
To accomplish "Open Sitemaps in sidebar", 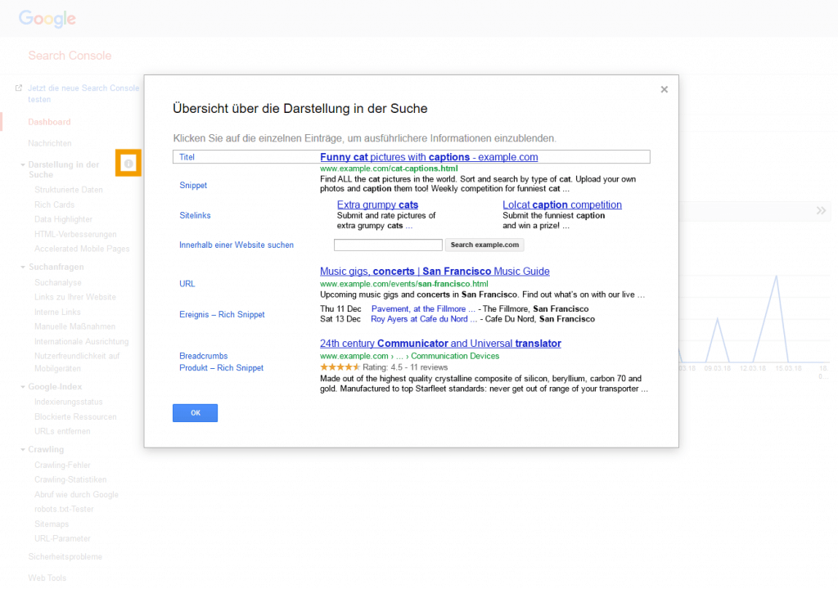I will tap(52, 524).
